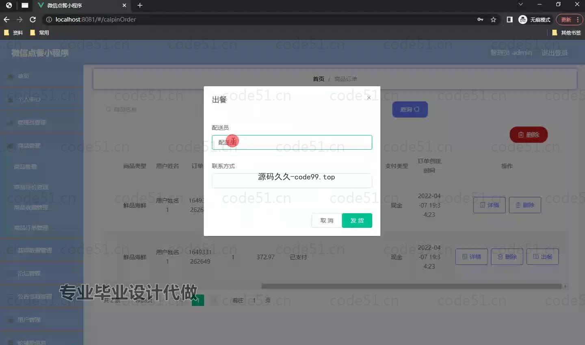The width and height of the screenshot is (585, 345).
Task: Click 删除 in the first order row
Action: pyautogui.click(x=525, y=205)
